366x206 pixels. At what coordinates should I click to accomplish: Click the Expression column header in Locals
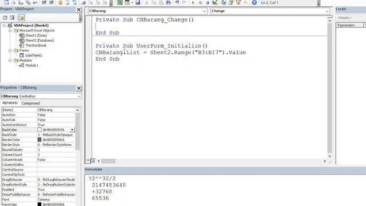(x=349, y=25)
